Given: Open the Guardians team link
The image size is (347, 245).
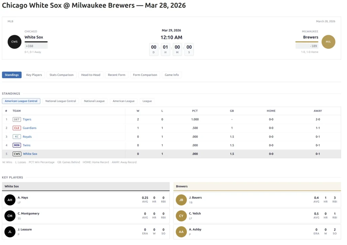Looking at the screenshot, I should click(x=30, y=128).
